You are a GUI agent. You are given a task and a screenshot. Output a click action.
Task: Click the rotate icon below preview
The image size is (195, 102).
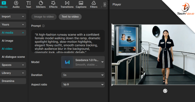click(165, 91)
